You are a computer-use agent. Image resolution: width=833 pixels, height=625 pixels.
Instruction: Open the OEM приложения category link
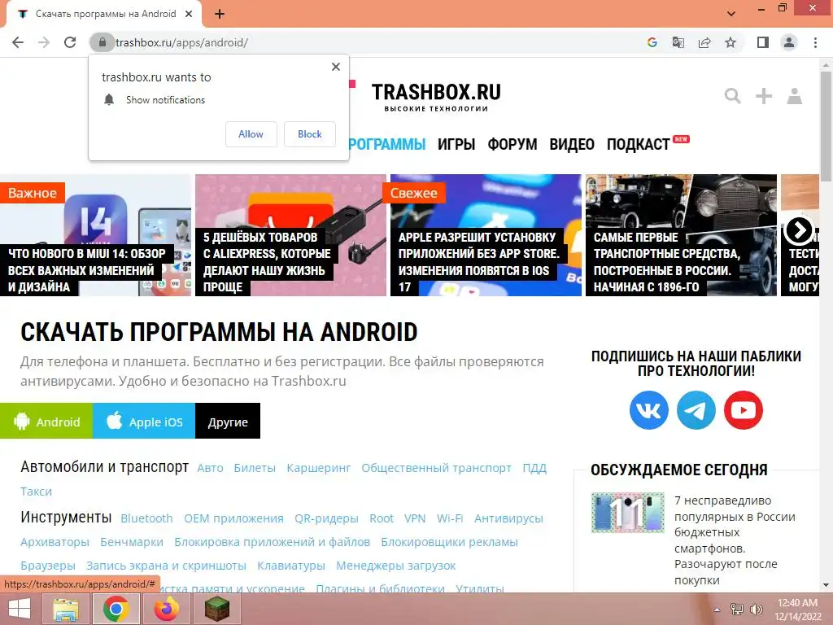coord(233,518)
